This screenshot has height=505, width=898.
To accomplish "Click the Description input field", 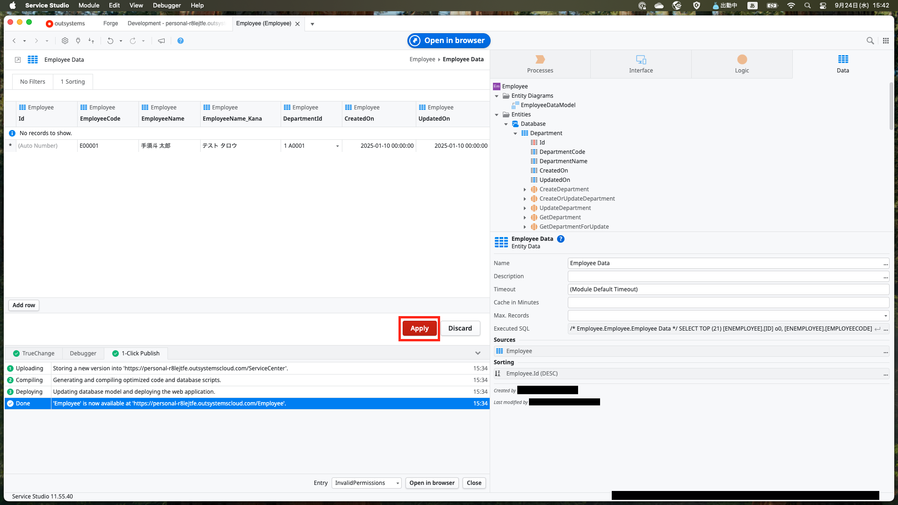I will pos(725,276).
